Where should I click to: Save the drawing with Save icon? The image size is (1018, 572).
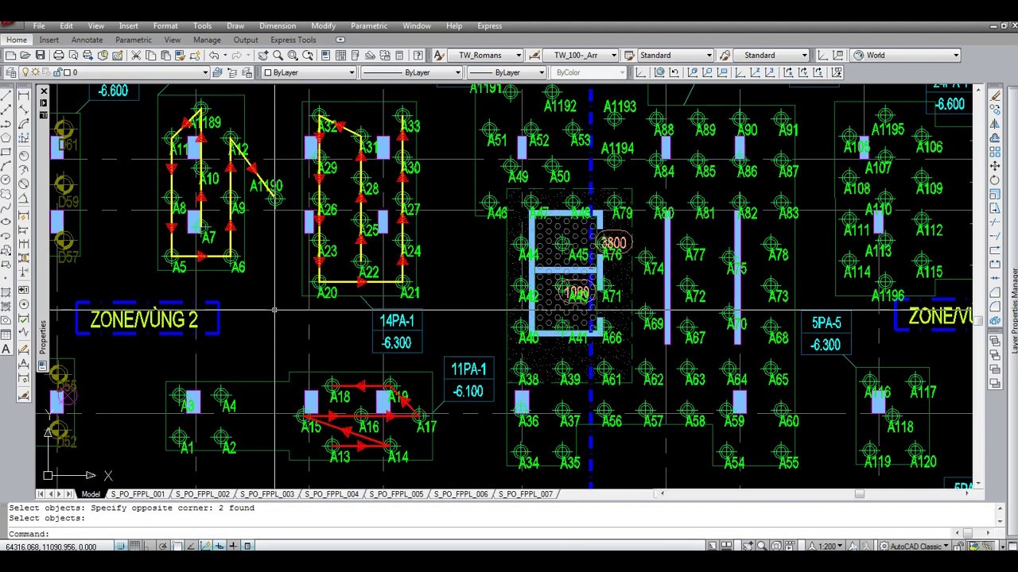pyautogui.click(x=41, y=55)
